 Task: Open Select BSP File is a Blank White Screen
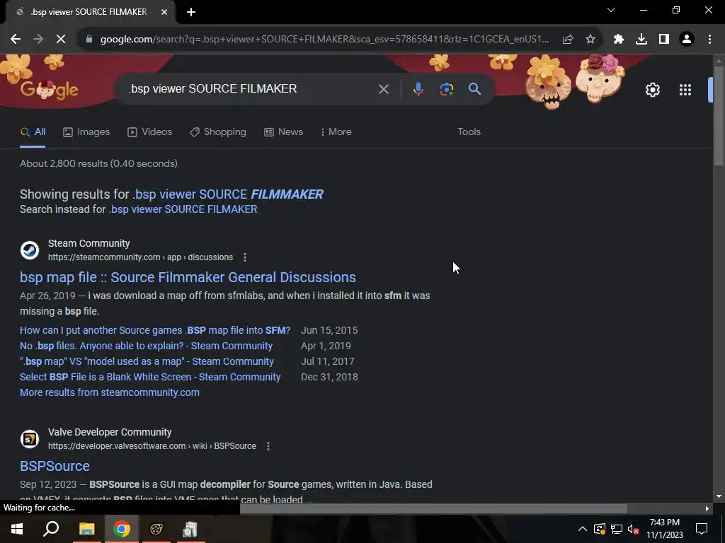pos(150,378)
